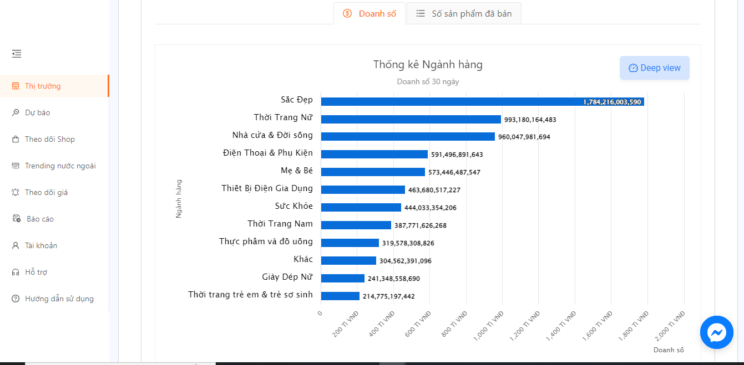The image size is (744, 365).
Task: Click the Trending nước ngoài sidebar icon
Action: [15, 166]
